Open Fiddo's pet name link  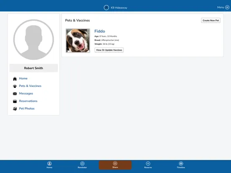(x=100, y=31)
